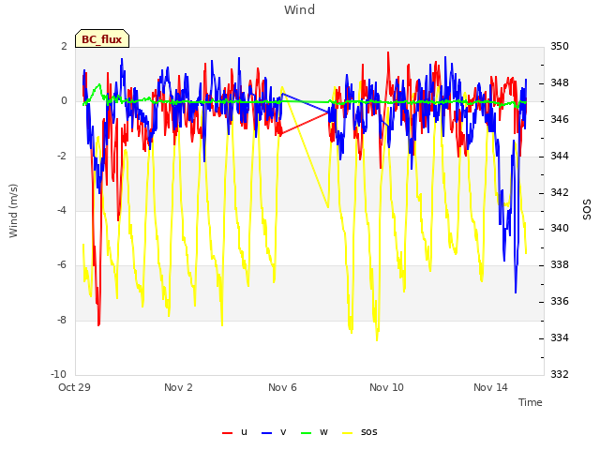
Task: Click the '-4' left axis tick value
Action: click(x=62, y=210)
